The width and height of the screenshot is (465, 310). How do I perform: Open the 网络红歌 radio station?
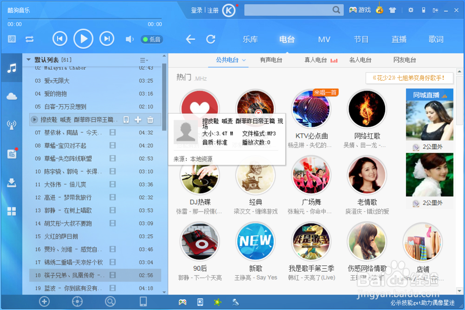367,109
